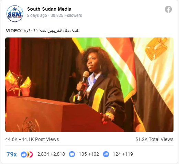The height and width of the screenshot is (164, 179).
Task: Click the '5 days ago' timestamp
Action: click(x=37, y=15)
